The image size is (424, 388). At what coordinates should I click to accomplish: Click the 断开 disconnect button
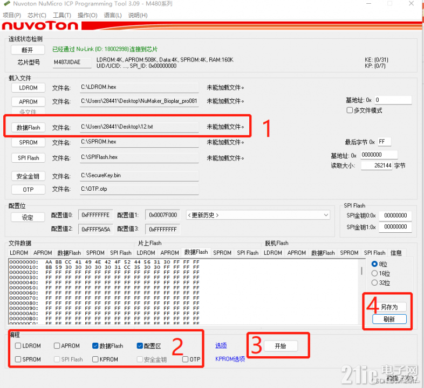click(28, 50)
